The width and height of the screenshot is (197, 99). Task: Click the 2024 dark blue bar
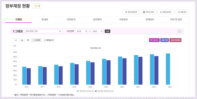156,70
